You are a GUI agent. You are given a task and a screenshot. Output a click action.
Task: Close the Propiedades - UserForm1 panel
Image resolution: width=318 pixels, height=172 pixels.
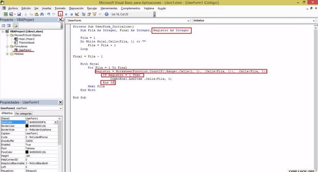[60, 102]
